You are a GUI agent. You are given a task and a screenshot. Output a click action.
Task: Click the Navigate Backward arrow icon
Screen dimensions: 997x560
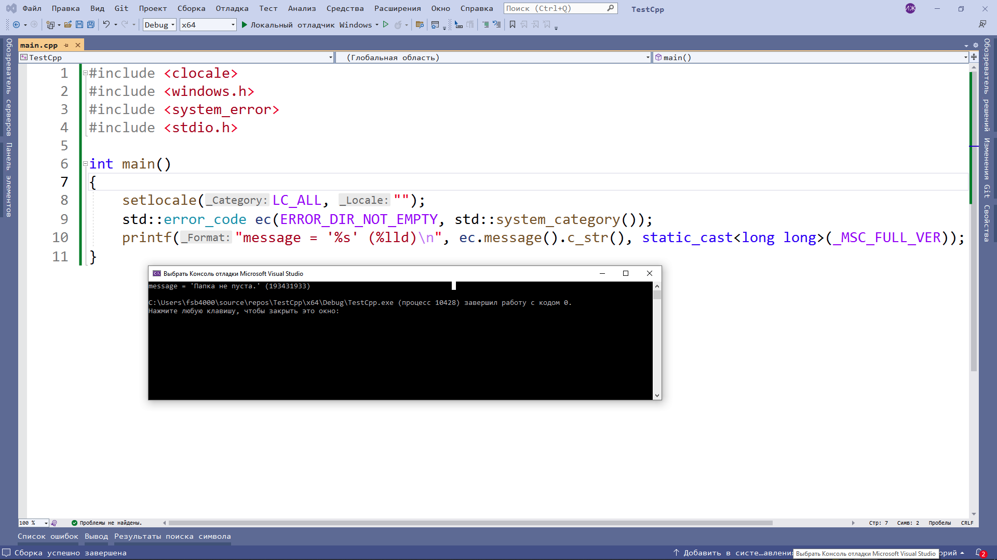coord(16,24)
